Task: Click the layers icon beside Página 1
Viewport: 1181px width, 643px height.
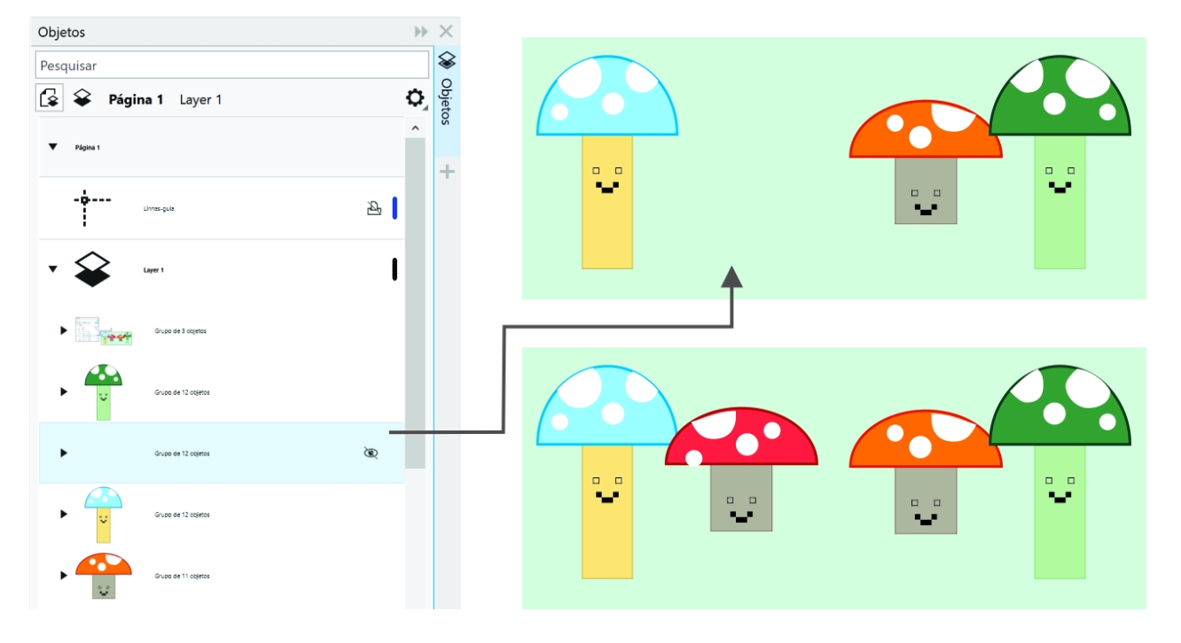Action: tap(82, 98)
